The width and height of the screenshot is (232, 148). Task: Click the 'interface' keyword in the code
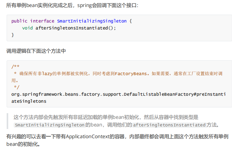[42, 21]
